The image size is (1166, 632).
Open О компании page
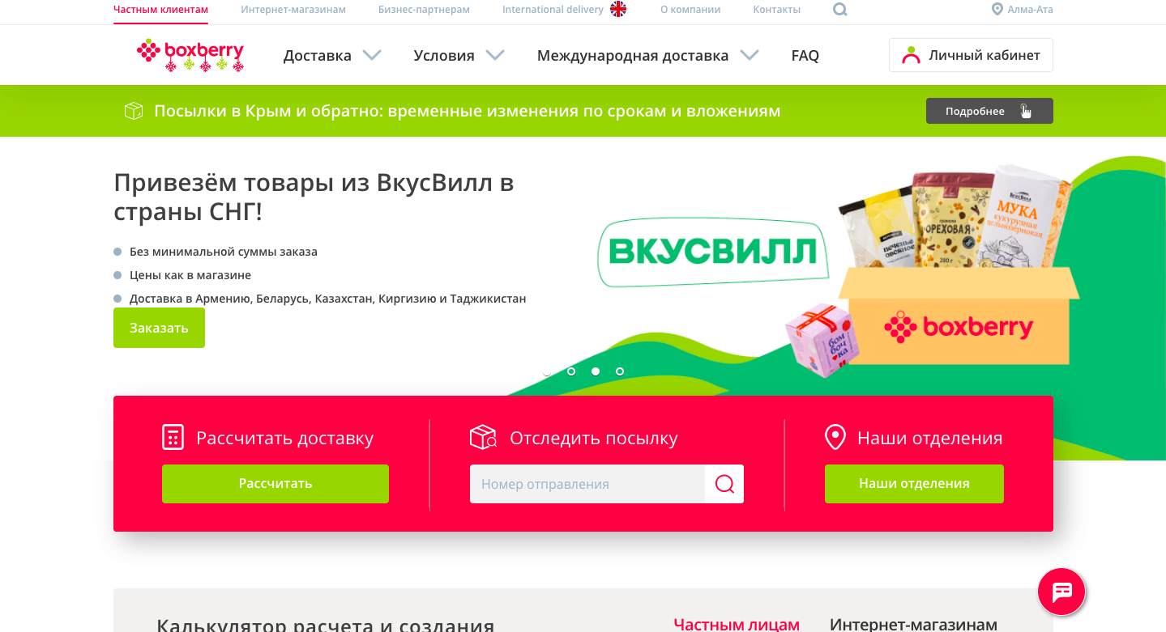coord(690,10)
